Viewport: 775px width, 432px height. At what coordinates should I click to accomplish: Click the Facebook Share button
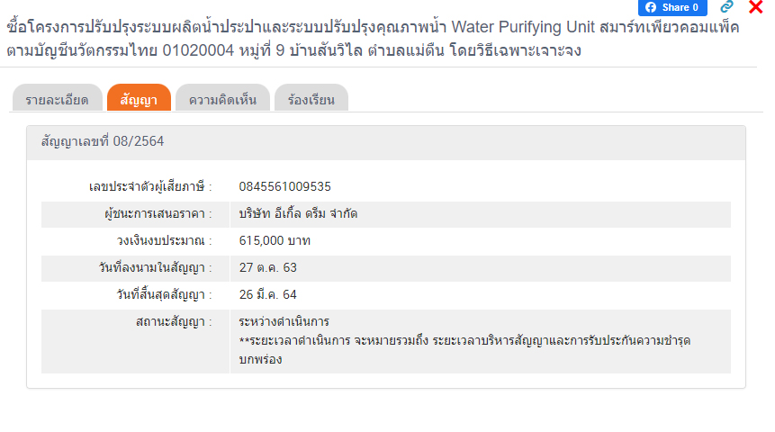point(672,7)
